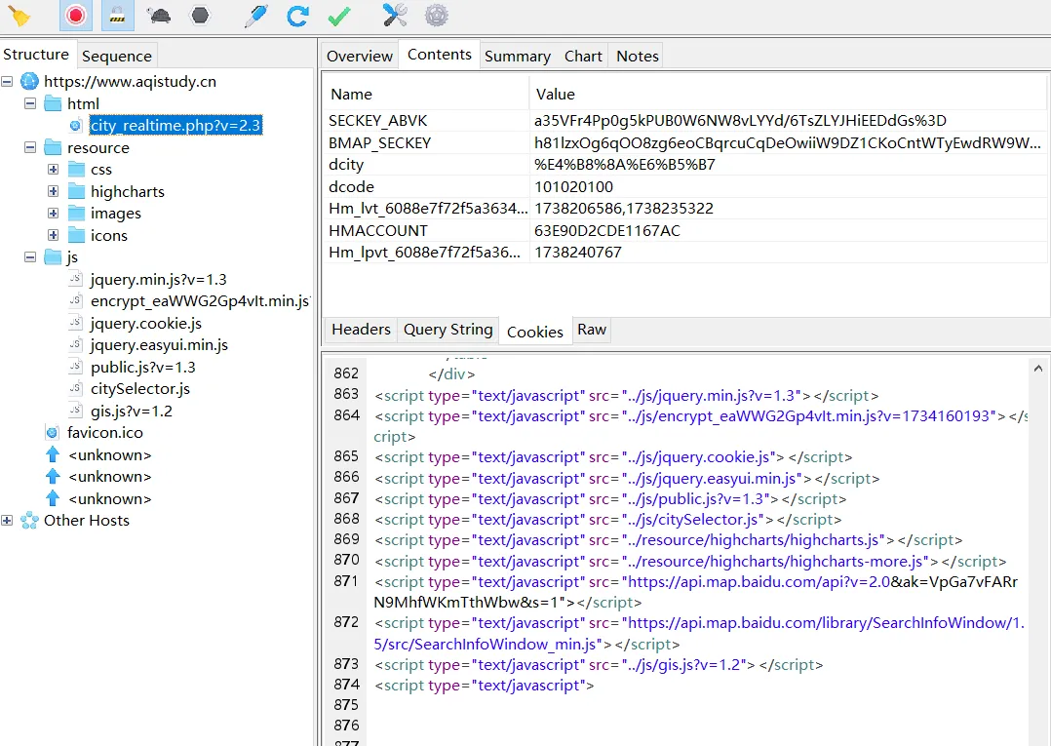Click the globe icon of aqistudy.cn host

tap(29, 82)
